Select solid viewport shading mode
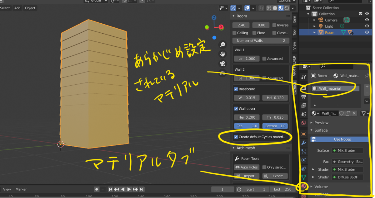 (x=275, y=8)
